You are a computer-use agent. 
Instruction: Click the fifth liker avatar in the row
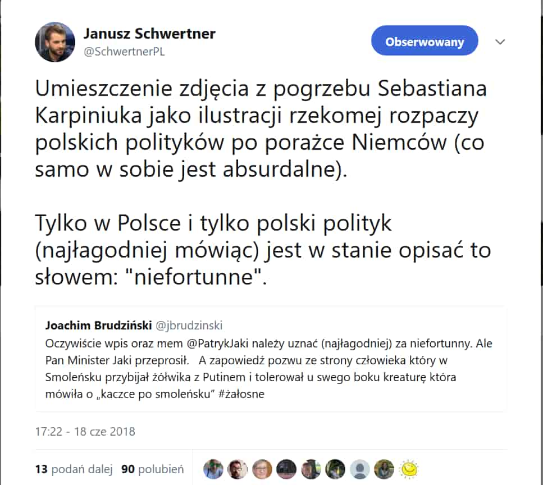pyautogui.click(x=311, y=469)
